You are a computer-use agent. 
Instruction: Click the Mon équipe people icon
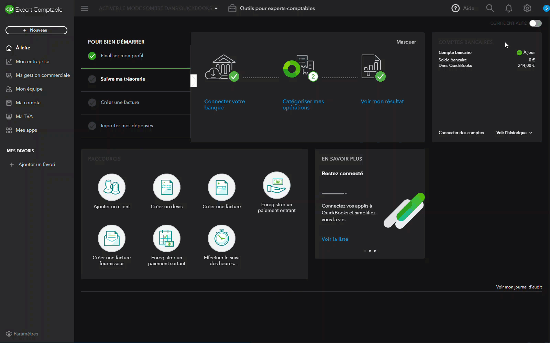click(x=9, y=89)
